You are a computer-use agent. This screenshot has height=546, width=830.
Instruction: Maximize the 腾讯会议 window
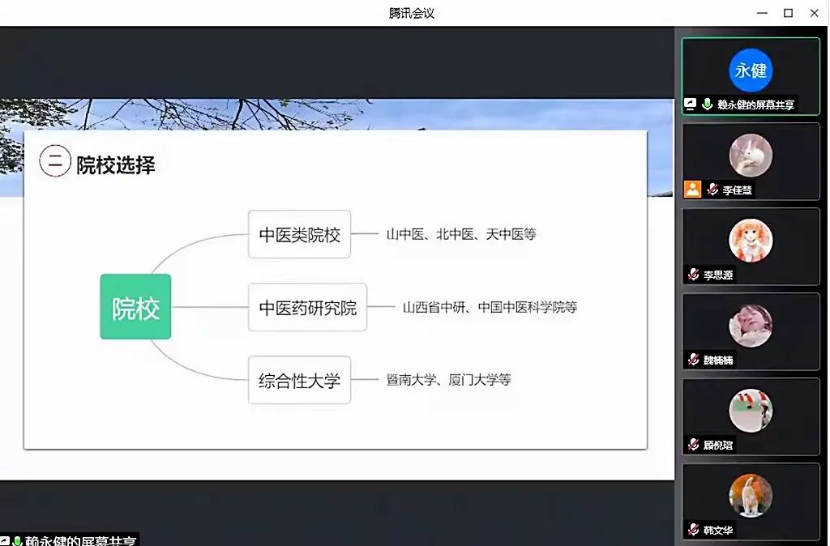(x=788, y=13)
